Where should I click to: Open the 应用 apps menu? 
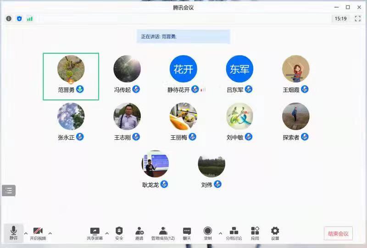click(255, 233)
